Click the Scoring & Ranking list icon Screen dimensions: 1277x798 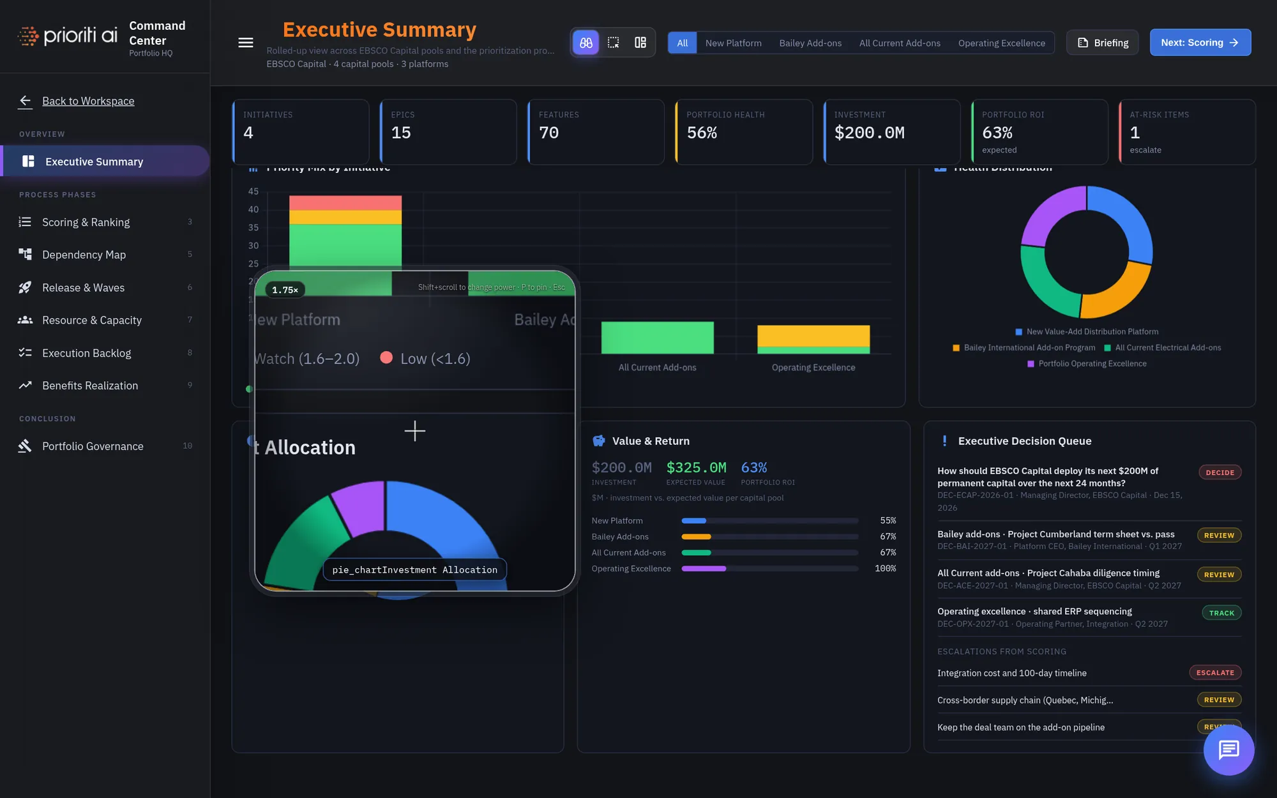click(25, 222)
